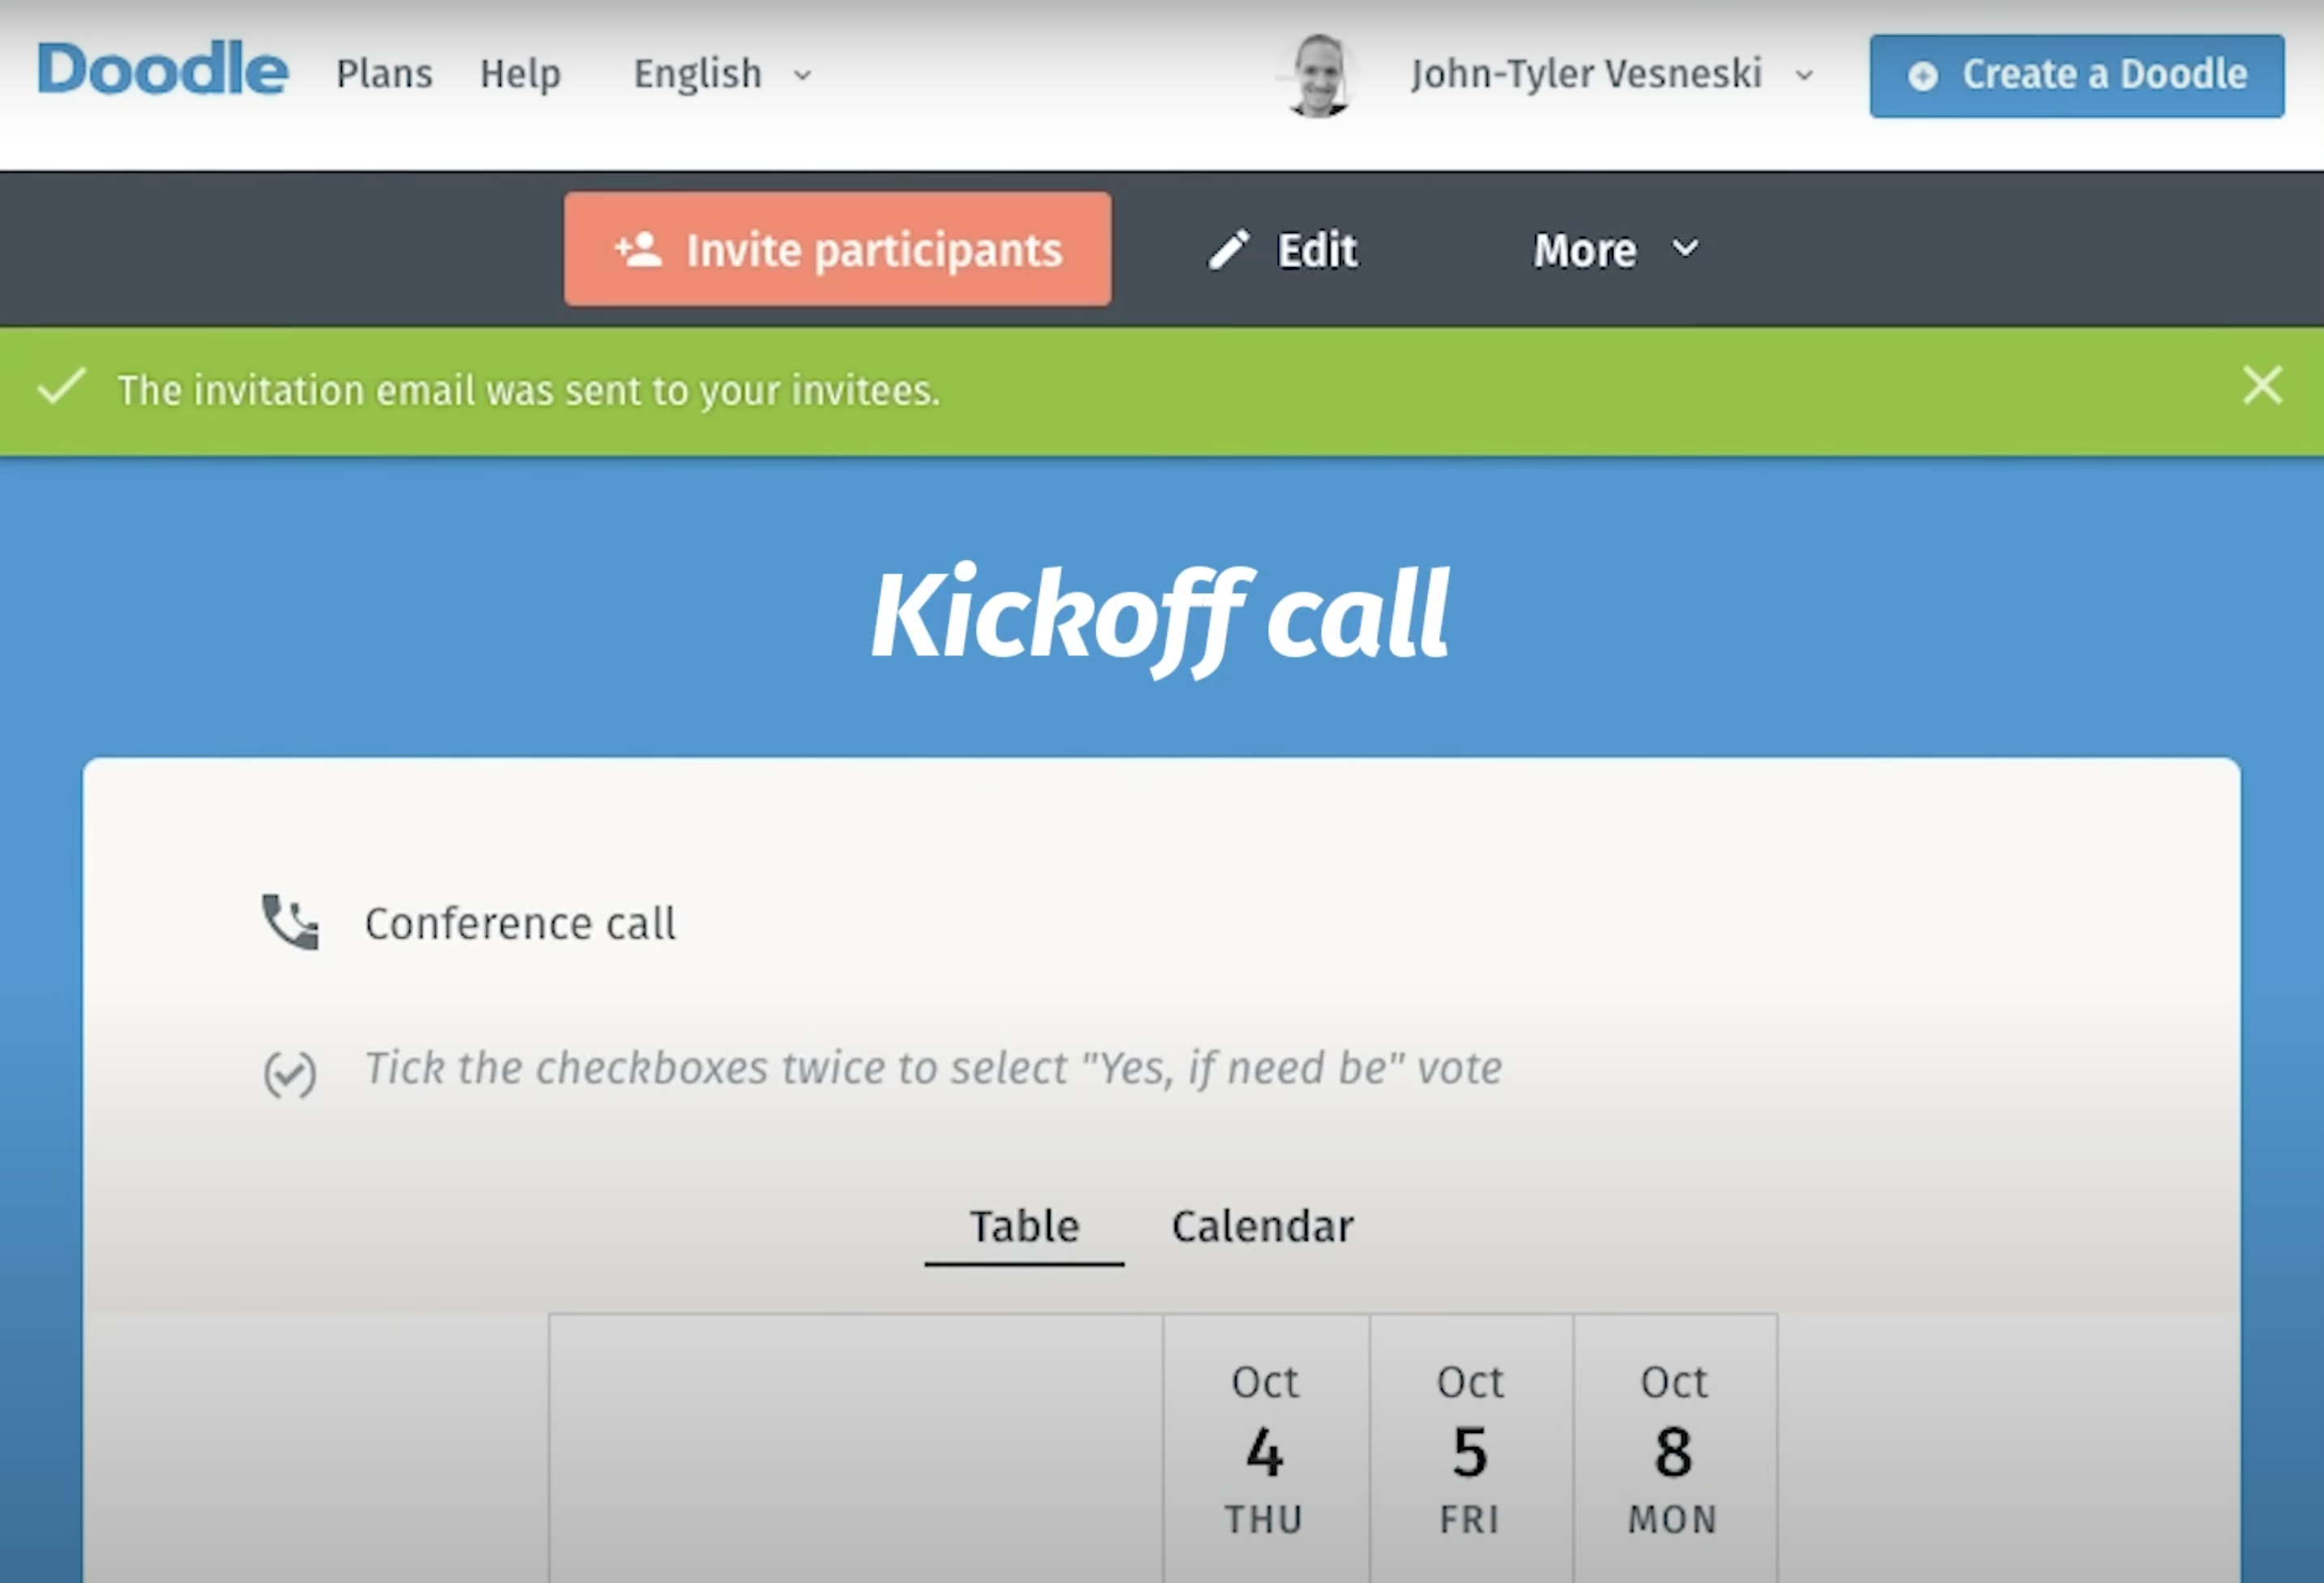Image resolution: width=2324 pixels, height=1583 pixels.
Task: Click the pencil Edit icon
Action: pos(1229,250)
